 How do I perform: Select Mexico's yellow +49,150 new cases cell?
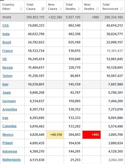coord(55,135)
